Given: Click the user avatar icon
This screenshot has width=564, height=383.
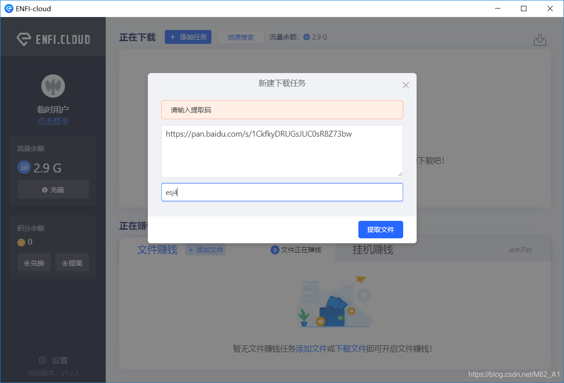Looking at the screenshot, I should pos(53,86).
